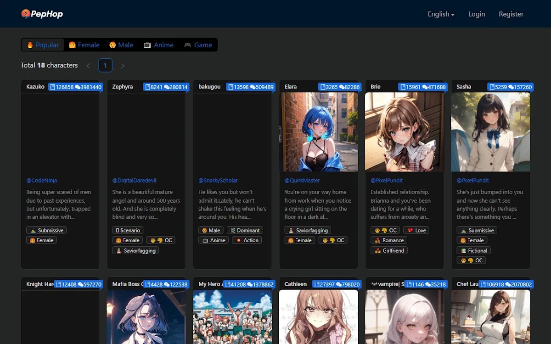
Task: Read Brie description Established relationship
Action: [401, 205]
